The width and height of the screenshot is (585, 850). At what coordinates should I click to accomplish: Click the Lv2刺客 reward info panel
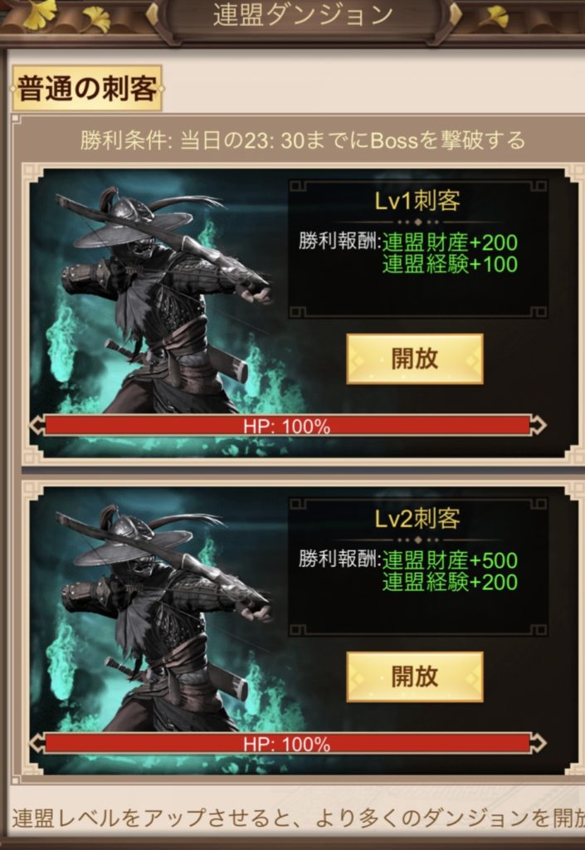tap(417, 567)
